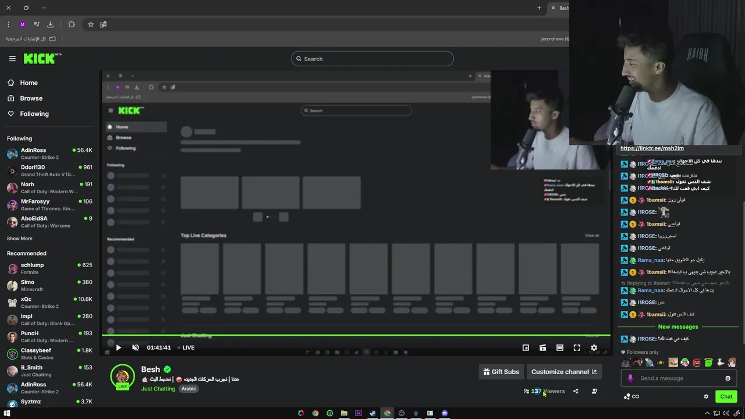Click the Gift Subs button

click(x=501, y=372)
